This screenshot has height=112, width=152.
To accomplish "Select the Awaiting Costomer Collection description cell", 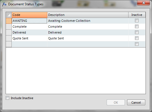I will pos(88,21).
